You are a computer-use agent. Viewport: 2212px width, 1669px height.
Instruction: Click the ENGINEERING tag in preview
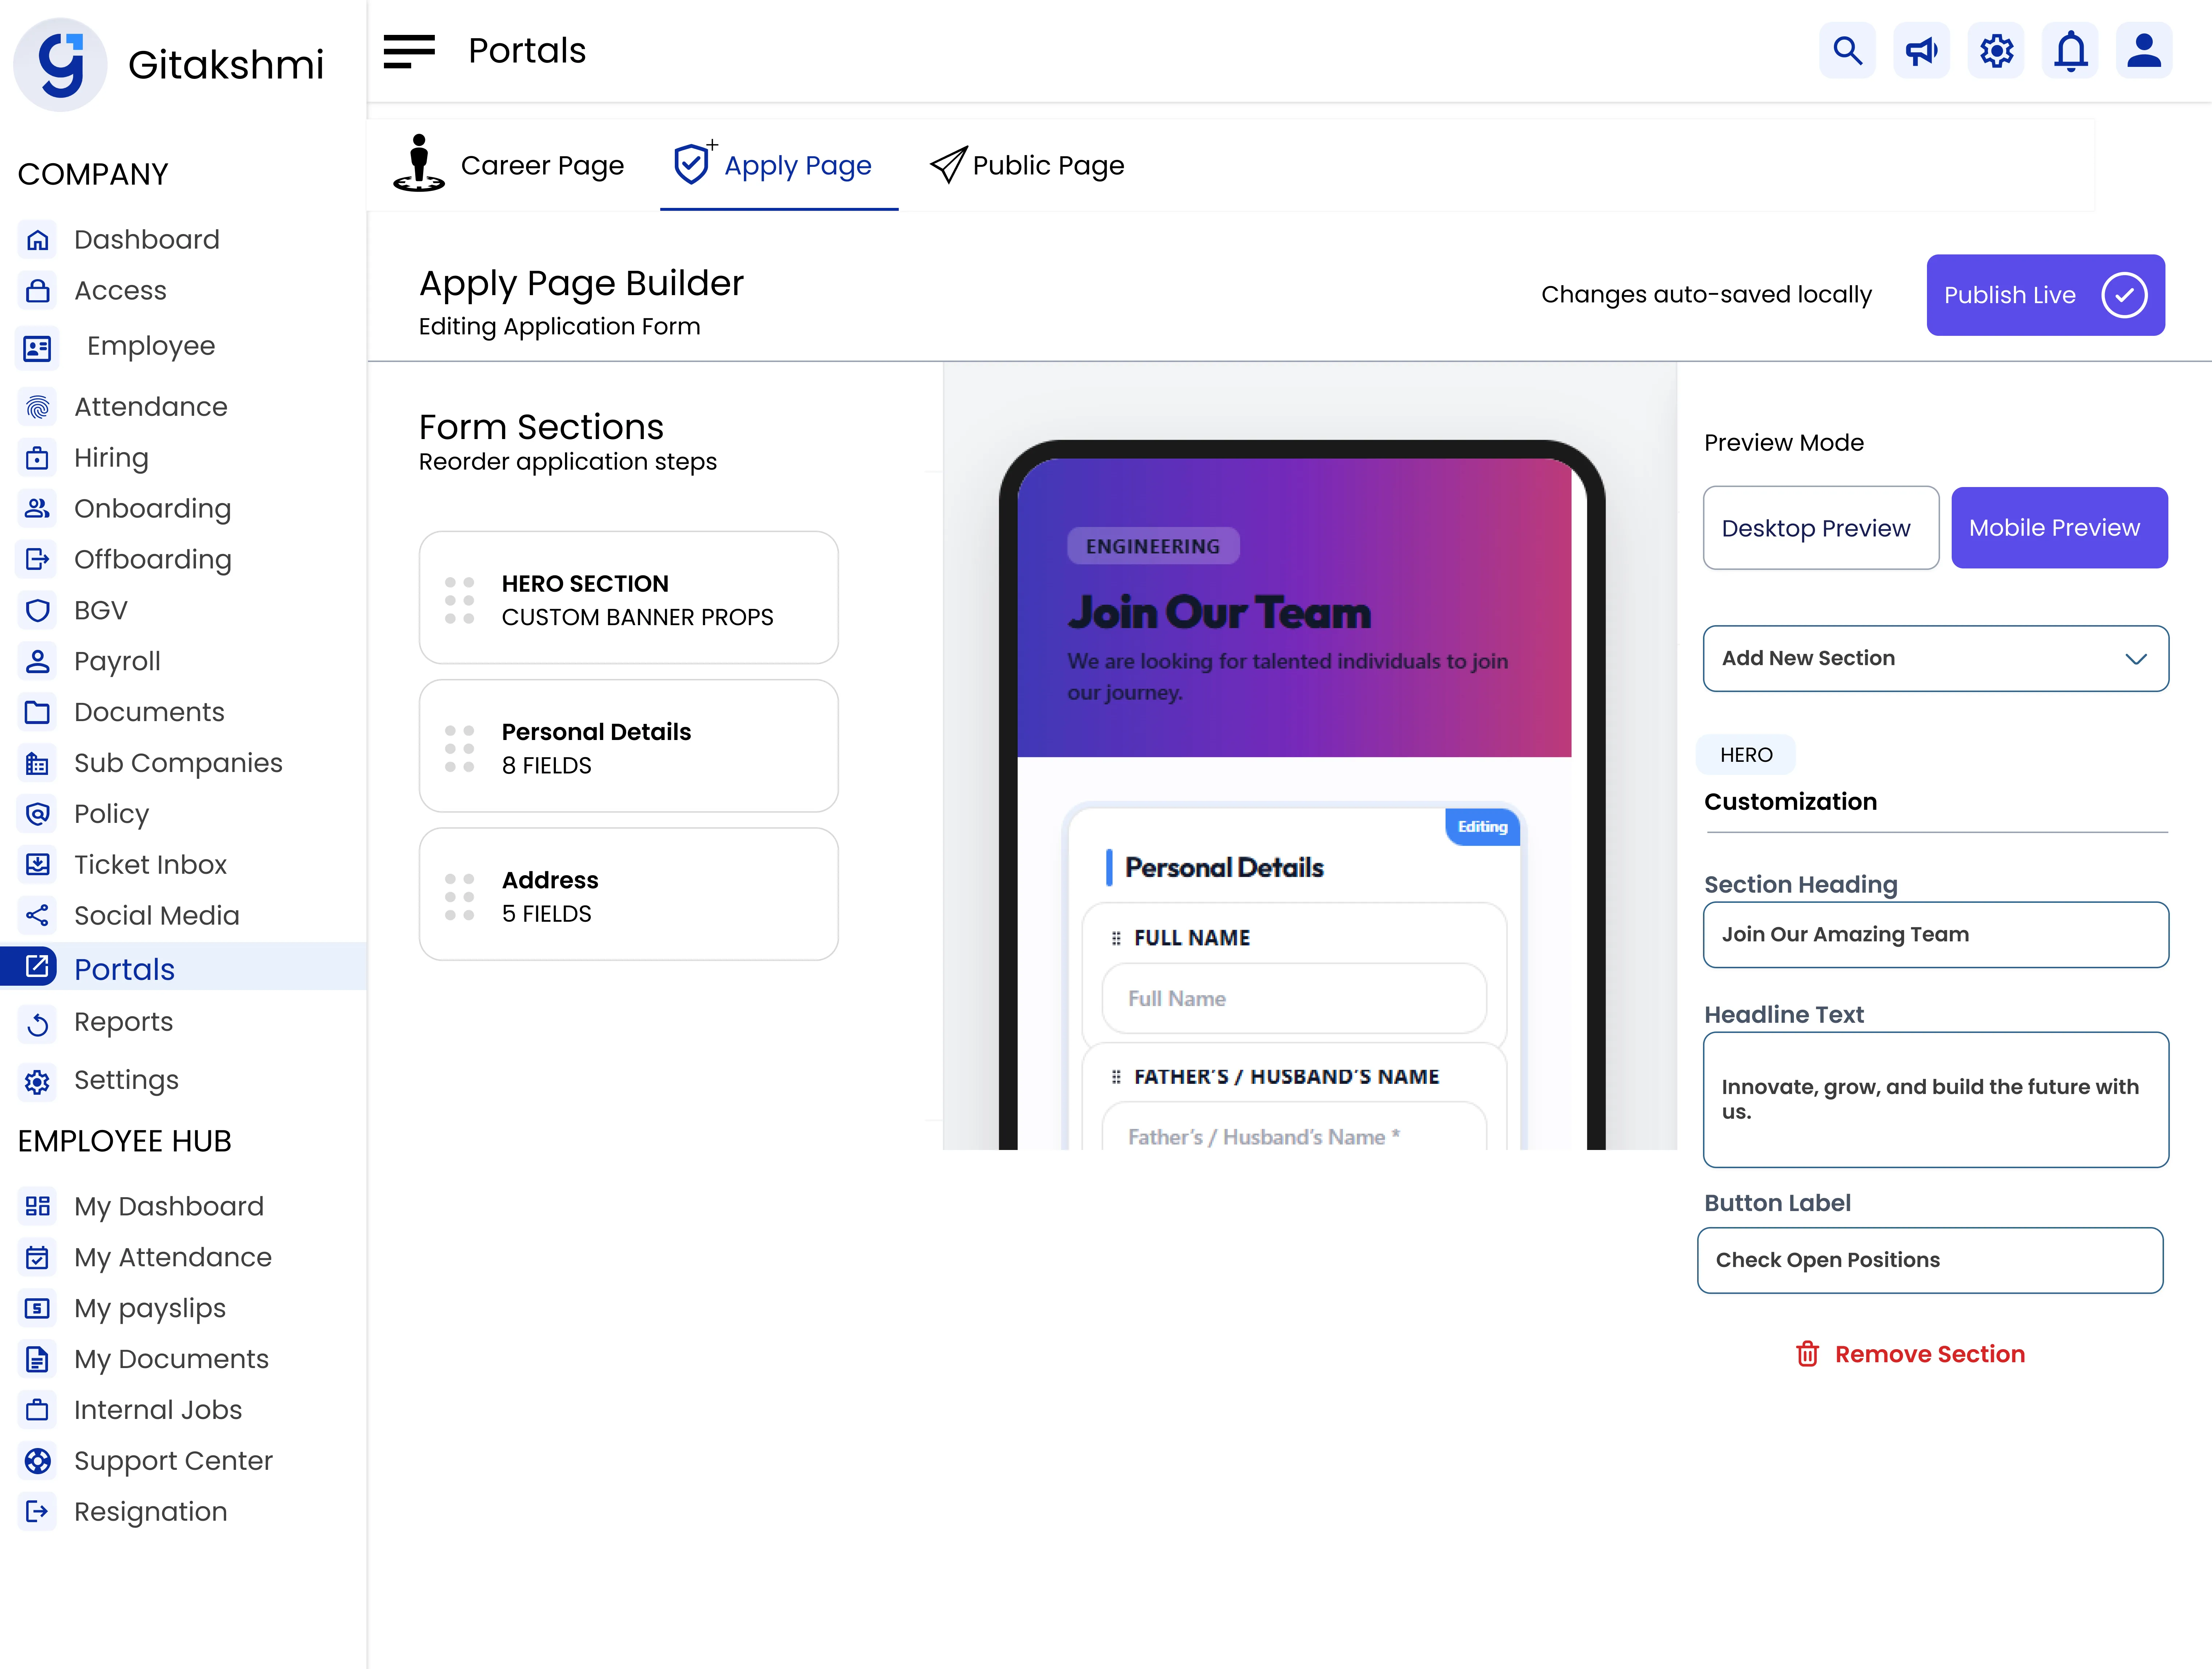pyautogui.click(x=1153, y=547)
